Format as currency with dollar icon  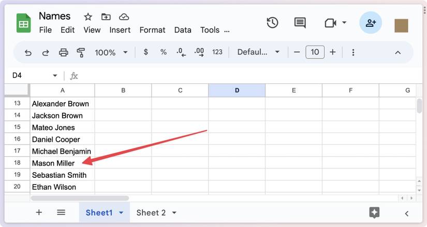146,52
